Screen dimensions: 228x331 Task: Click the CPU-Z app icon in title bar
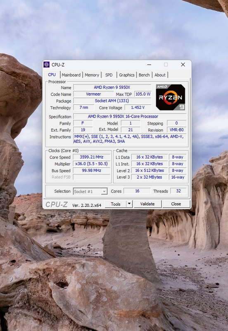pyautogui.click(x=46, y=65)
